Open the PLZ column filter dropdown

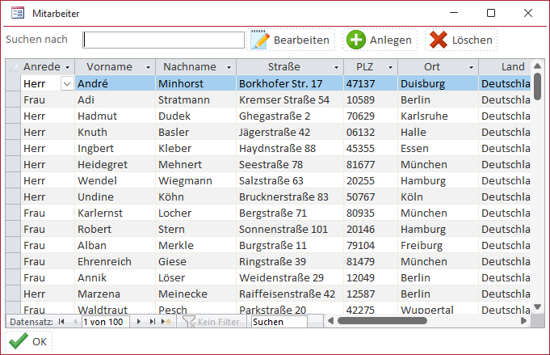[390, 67]
